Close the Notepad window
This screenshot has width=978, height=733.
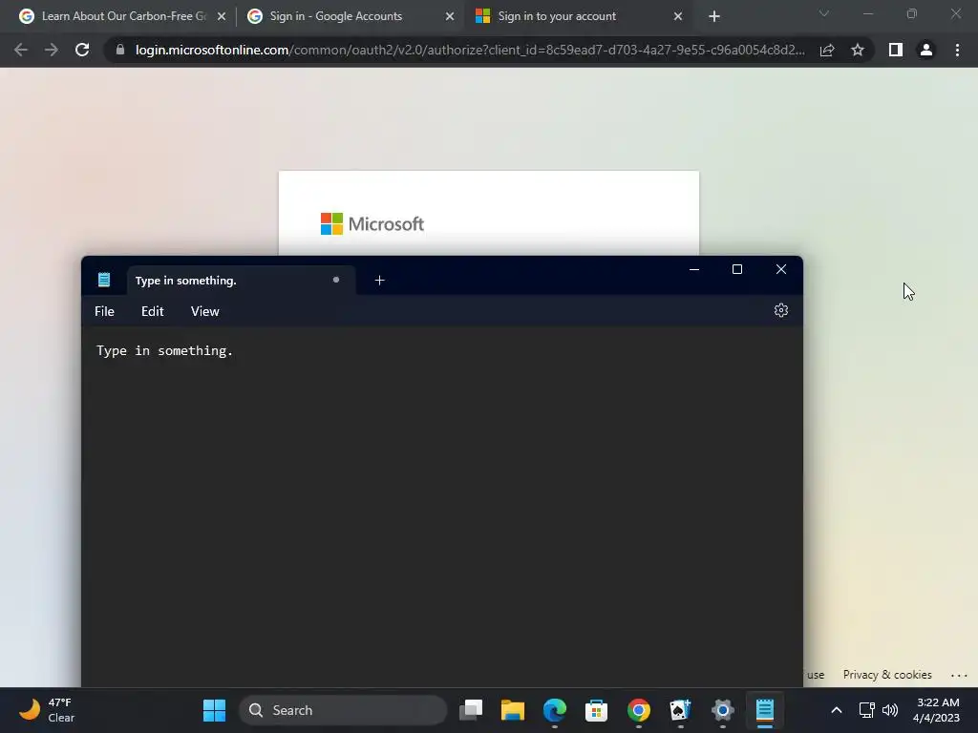point(781,269)
